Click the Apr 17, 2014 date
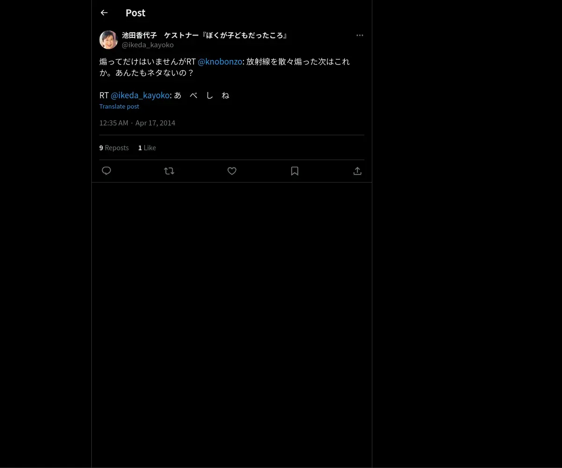Viewport: 562px width, 468px height. (x=155, y=123)
